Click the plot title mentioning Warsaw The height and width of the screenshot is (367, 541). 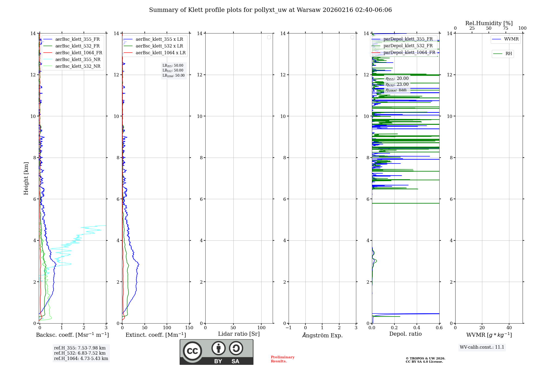point(270,10)
